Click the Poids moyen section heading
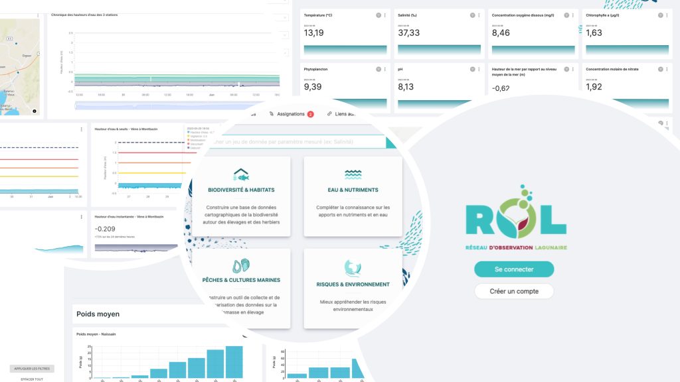This screenshot has height=382, width=680. [98, 314]
